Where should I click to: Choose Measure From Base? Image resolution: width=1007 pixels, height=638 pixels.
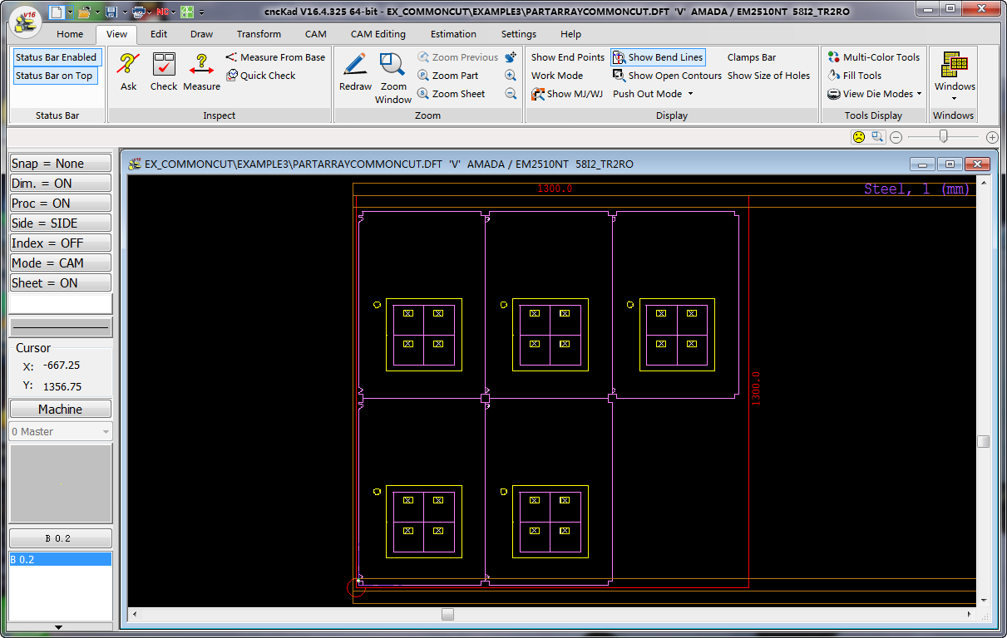point(275,57)
